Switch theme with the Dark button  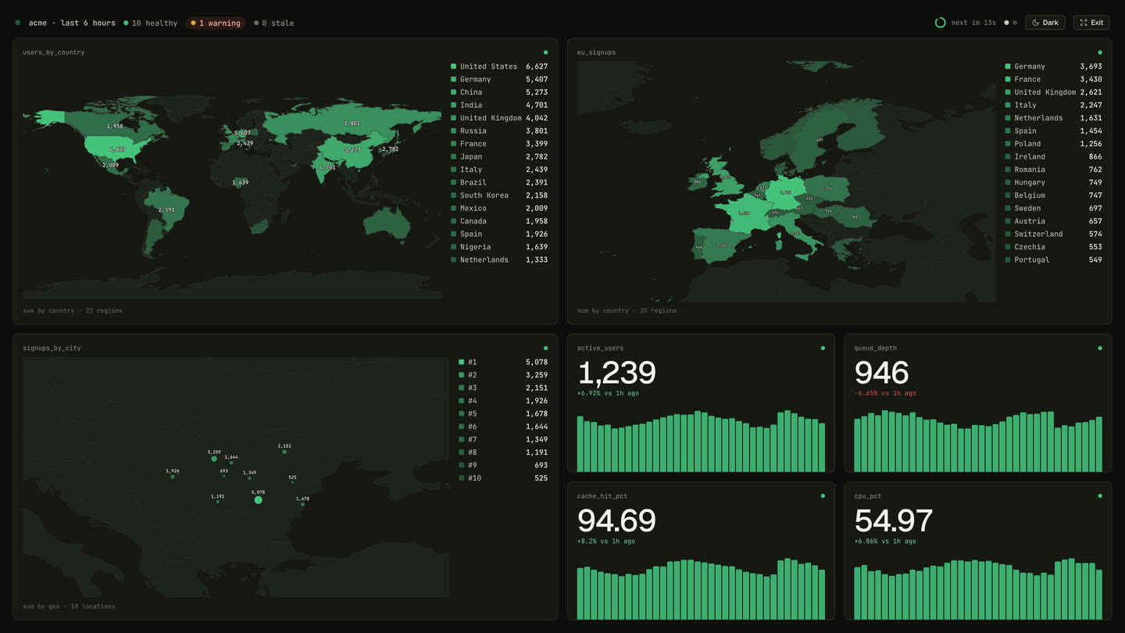[1045, 23]
